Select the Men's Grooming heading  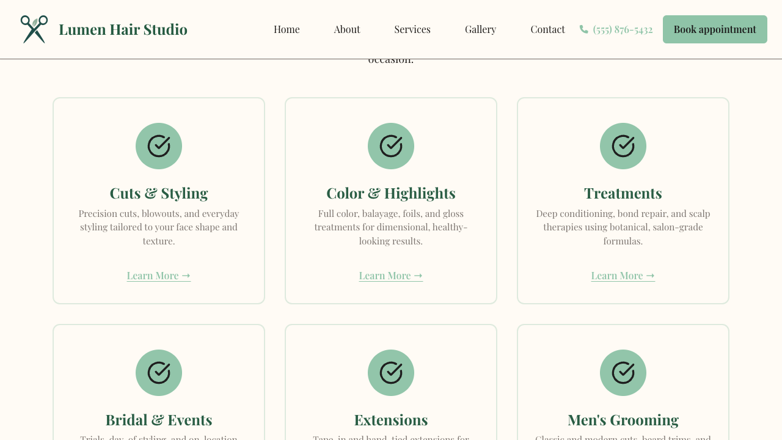coord(623,420)
